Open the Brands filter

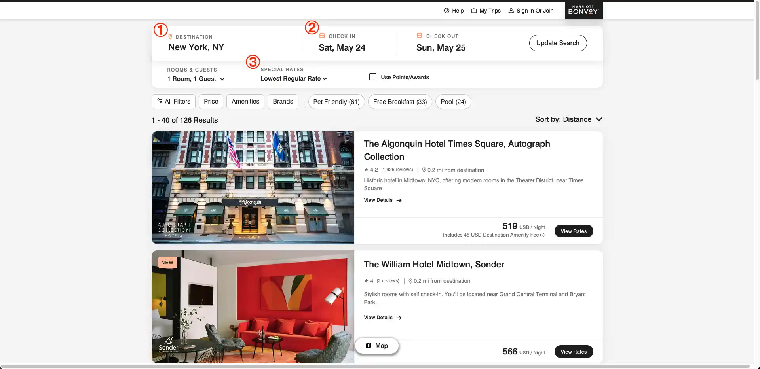pyautogui.click(x=283, y=102)
